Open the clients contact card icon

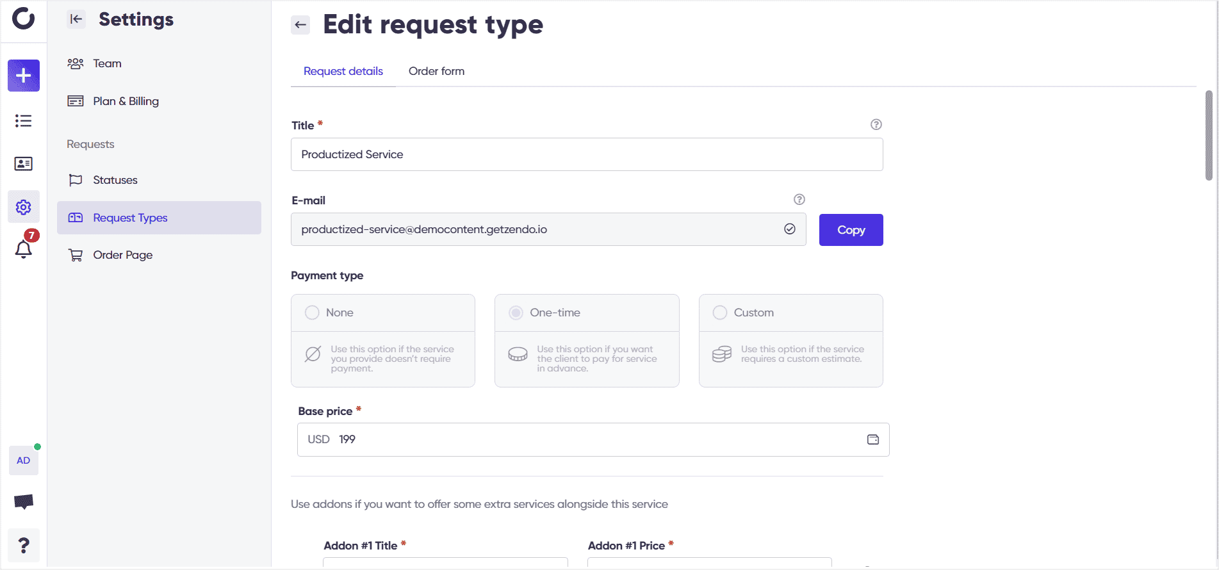(24, 164)
